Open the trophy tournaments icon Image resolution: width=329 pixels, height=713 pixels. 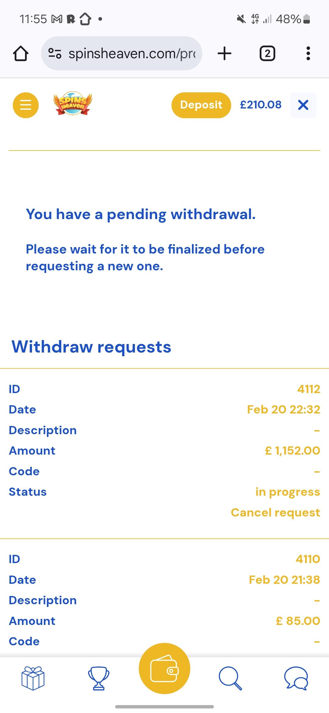(98, 678)
